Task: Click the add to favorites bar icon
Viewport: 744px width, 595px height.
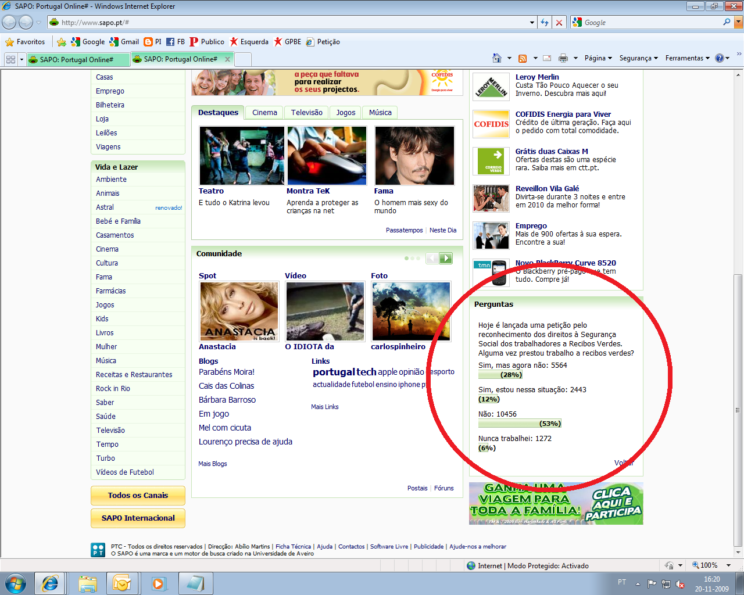Action: [x=61, y=42]
